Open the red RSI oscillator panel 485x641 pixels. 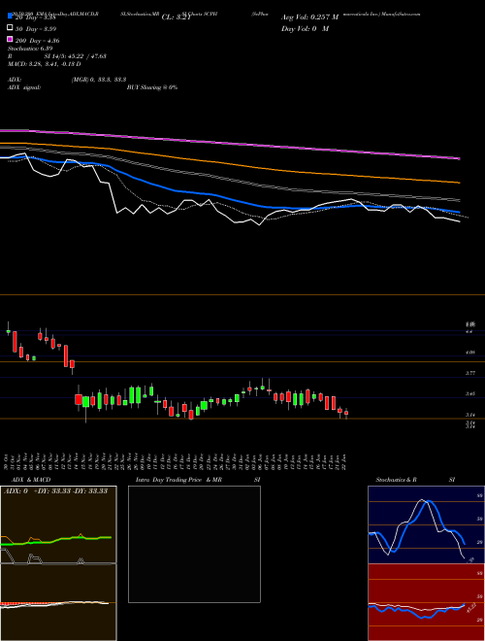coord(426,602)
